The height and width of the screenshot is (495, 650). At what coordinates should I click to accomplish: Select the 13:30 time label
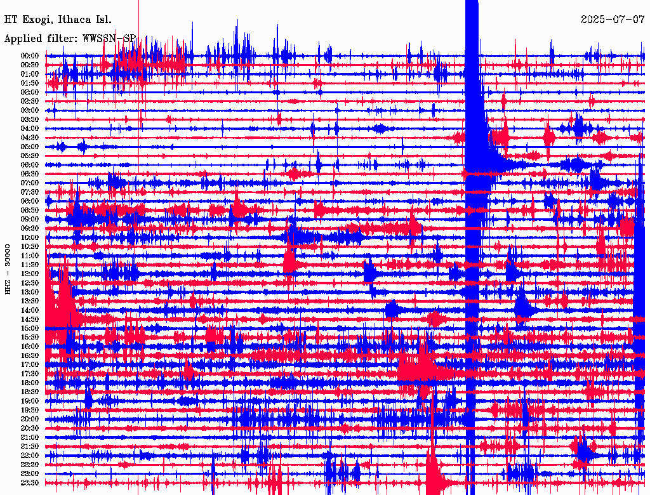(x=30, y=301)
